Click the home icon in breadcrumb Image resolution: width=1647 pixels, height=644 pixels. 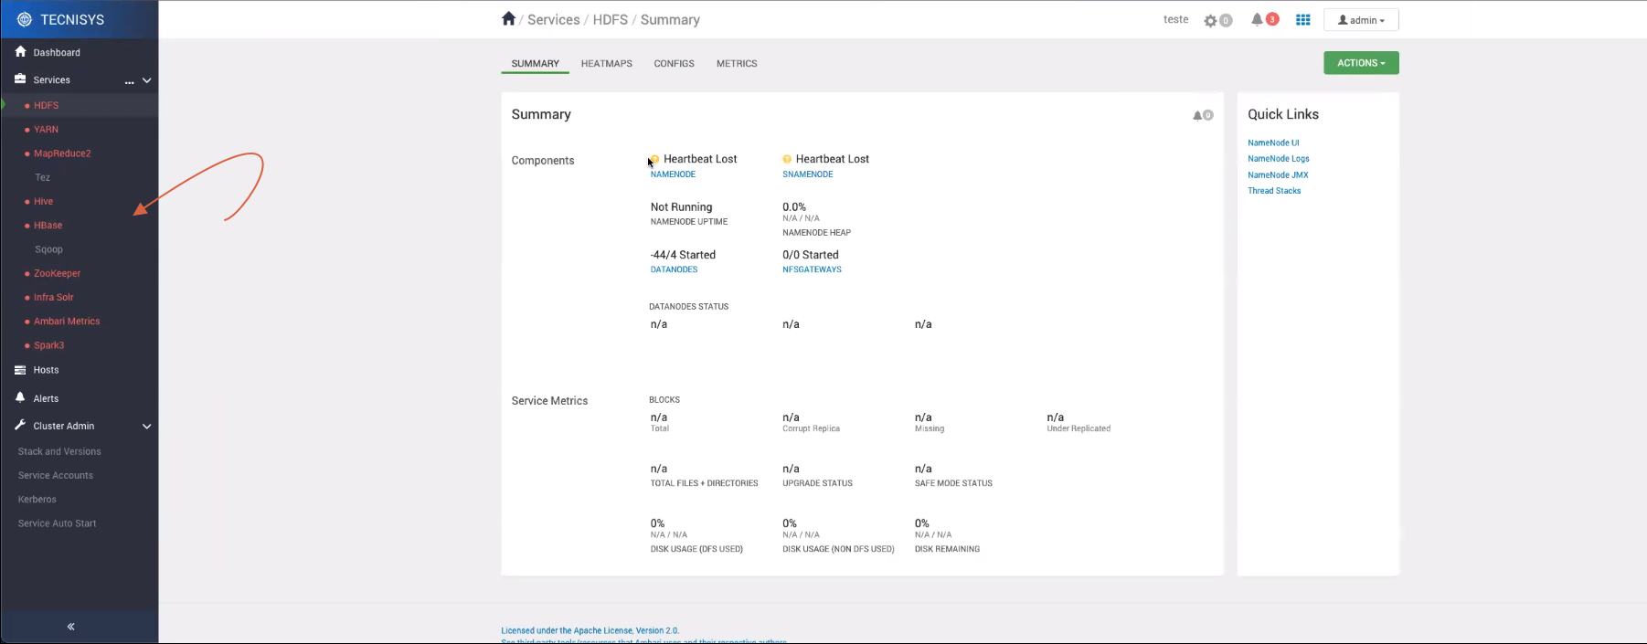point(508,19)
